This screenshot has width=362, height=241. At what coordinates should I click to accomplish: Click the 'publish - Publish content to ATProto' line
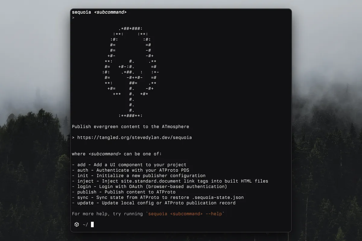point(124,192)
